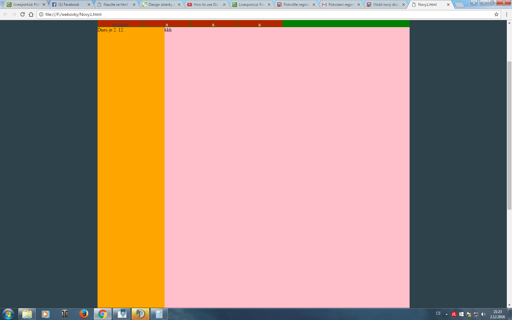The height and width of the screenshot is (320, 512).
Task: Open the Action Center flag icon
Action: [469, 314]
